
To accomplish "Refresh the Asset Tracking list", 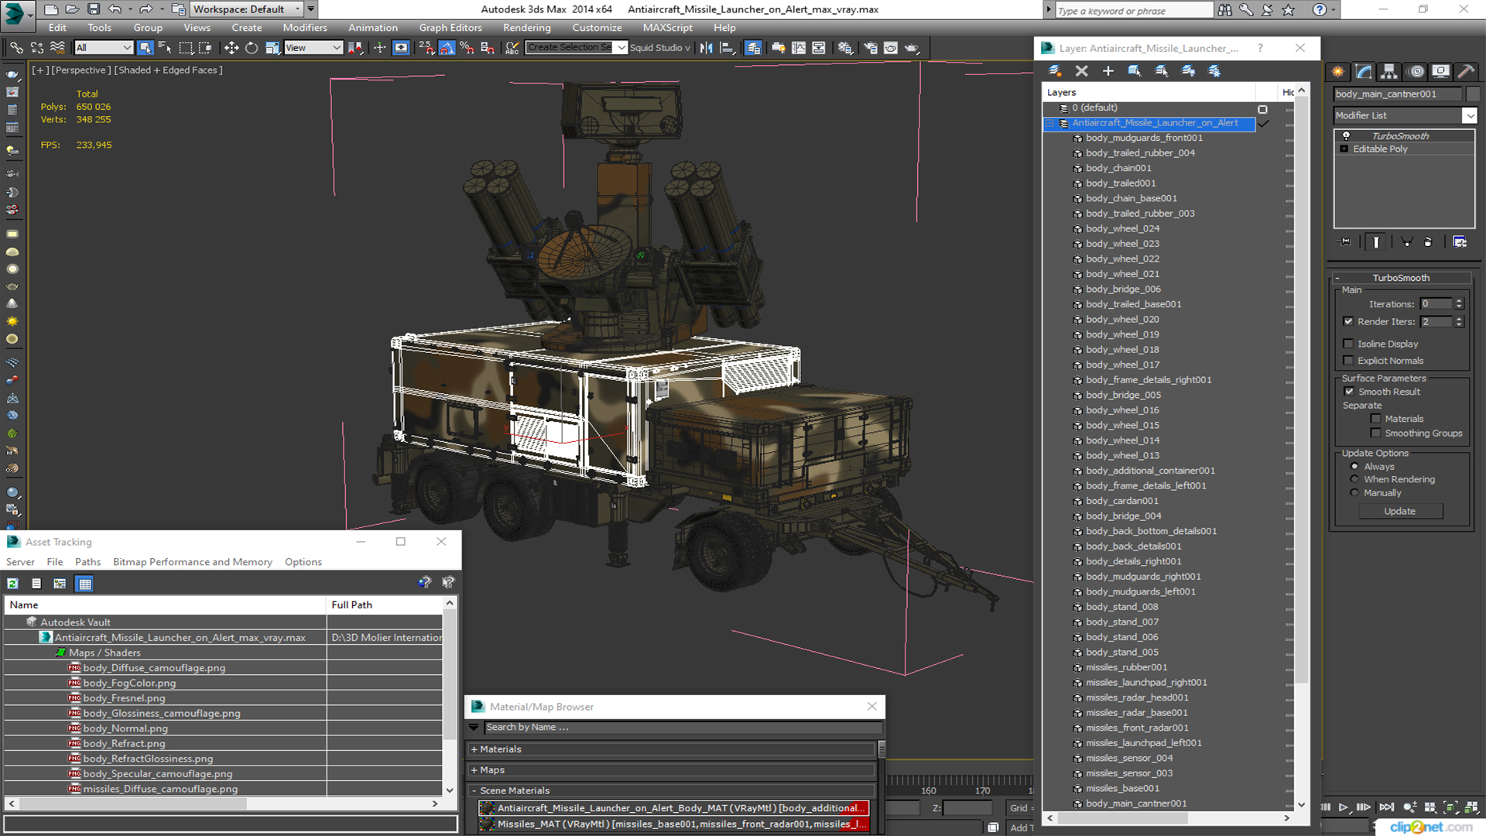I will pos(12,584).
